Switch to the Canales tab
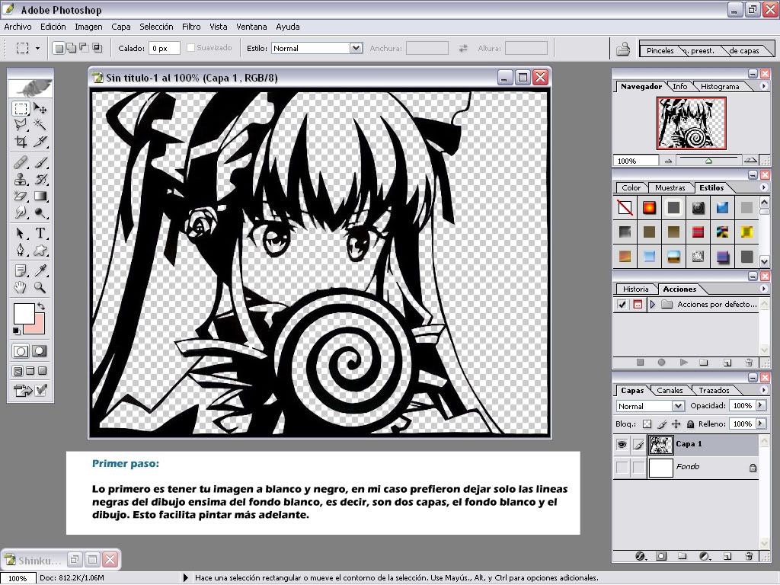780x585 pixels. [670, 391]
